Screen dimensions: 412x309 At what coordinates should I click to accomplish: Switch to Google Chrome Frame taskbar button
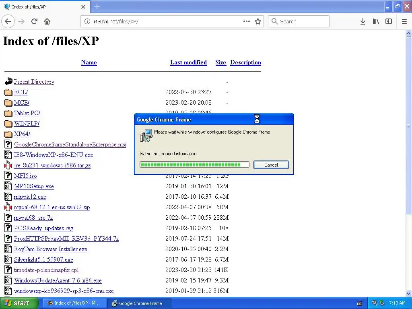(139, 303)
